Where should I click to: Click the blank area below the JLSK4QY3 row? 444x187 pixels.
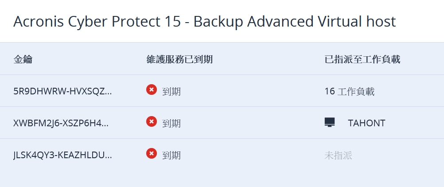[x=222, y=177]
